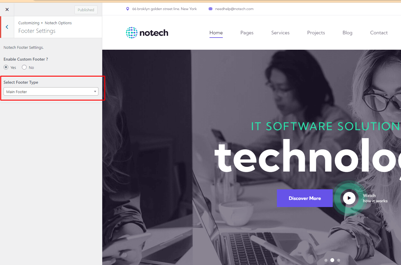Open the Pages menu item
Viewport: 401px width, 265px height.
(247, 33)
